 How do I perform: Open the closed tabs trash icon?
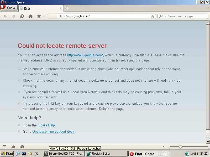tap(207, 8)
